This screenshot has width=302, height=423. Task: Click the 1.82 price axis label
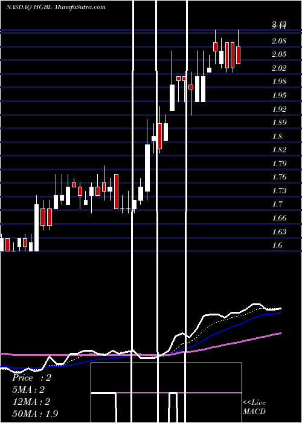(x=279, y=150)
